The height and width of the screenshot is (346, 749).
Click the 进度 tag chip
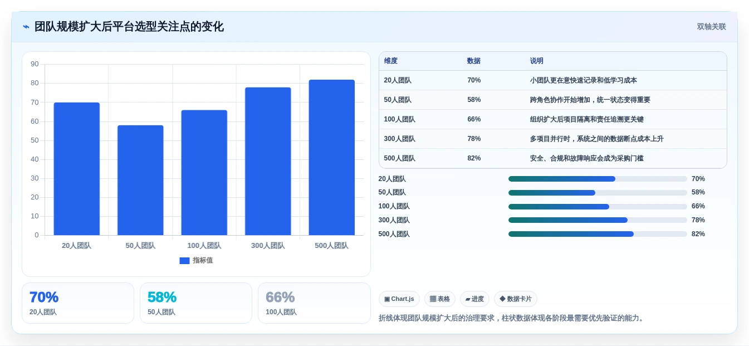click(474, 299)
